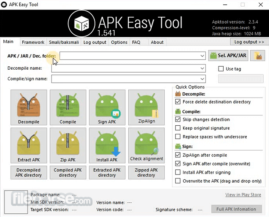Click the Target SDK version: label
The width and height of the screenshot is (269, 217).
click(x=49, y=210)
